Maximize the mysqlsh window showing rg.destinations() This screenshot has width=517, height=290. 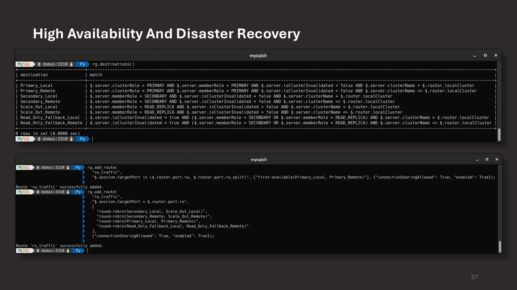[x=485, y=55]
